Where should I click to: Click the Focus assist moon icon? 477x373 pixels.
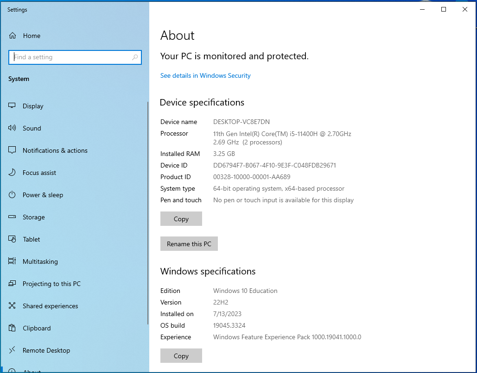click(x=13, y=173)
